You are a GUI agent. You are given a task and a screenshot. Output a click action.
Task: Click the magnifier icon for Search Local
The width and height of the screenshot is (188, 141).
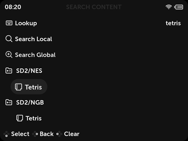click(x=9, y=39)
